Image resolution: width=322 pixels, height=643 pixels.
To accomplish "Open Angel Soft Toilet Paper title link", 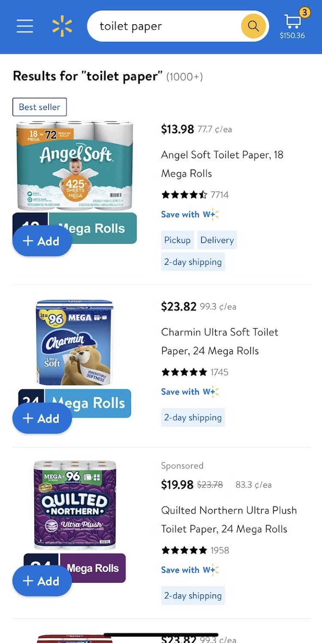I will [222, 164].
